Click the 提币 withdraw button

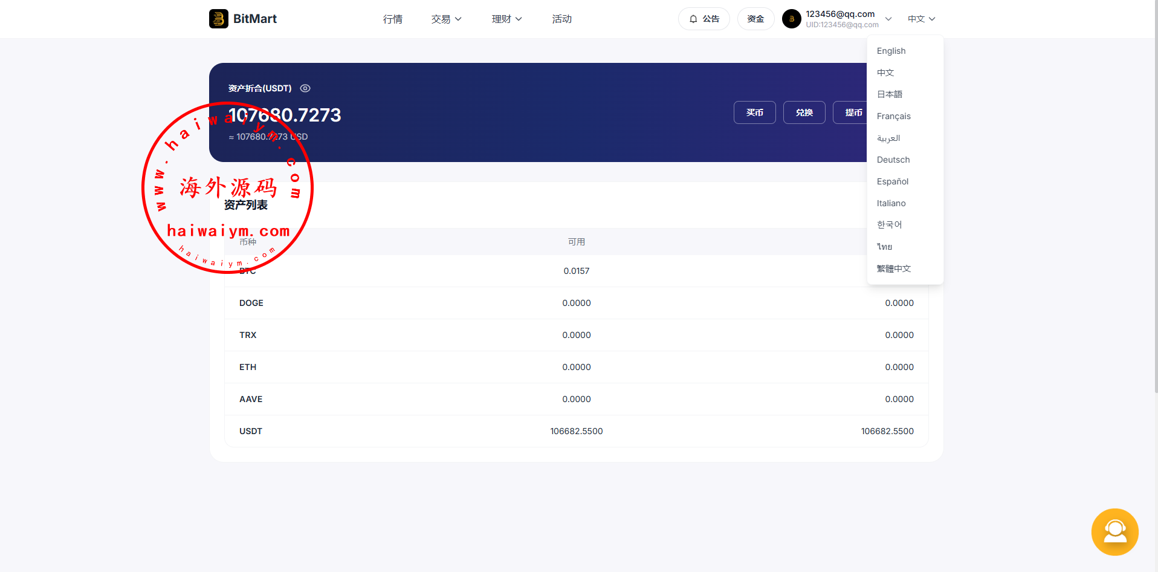pos(850,112)
